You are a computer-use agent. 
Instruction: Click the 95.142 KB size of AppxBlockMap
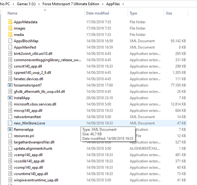(178, 41)
